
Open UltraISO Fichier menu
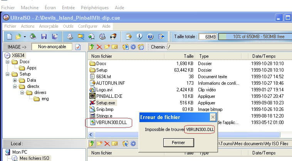coord(10,26)
